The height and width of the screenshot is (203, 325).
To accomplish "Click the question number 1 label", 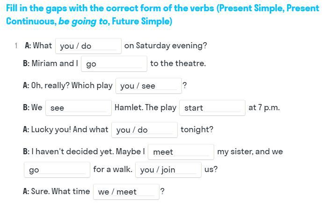I will [16, 45].
